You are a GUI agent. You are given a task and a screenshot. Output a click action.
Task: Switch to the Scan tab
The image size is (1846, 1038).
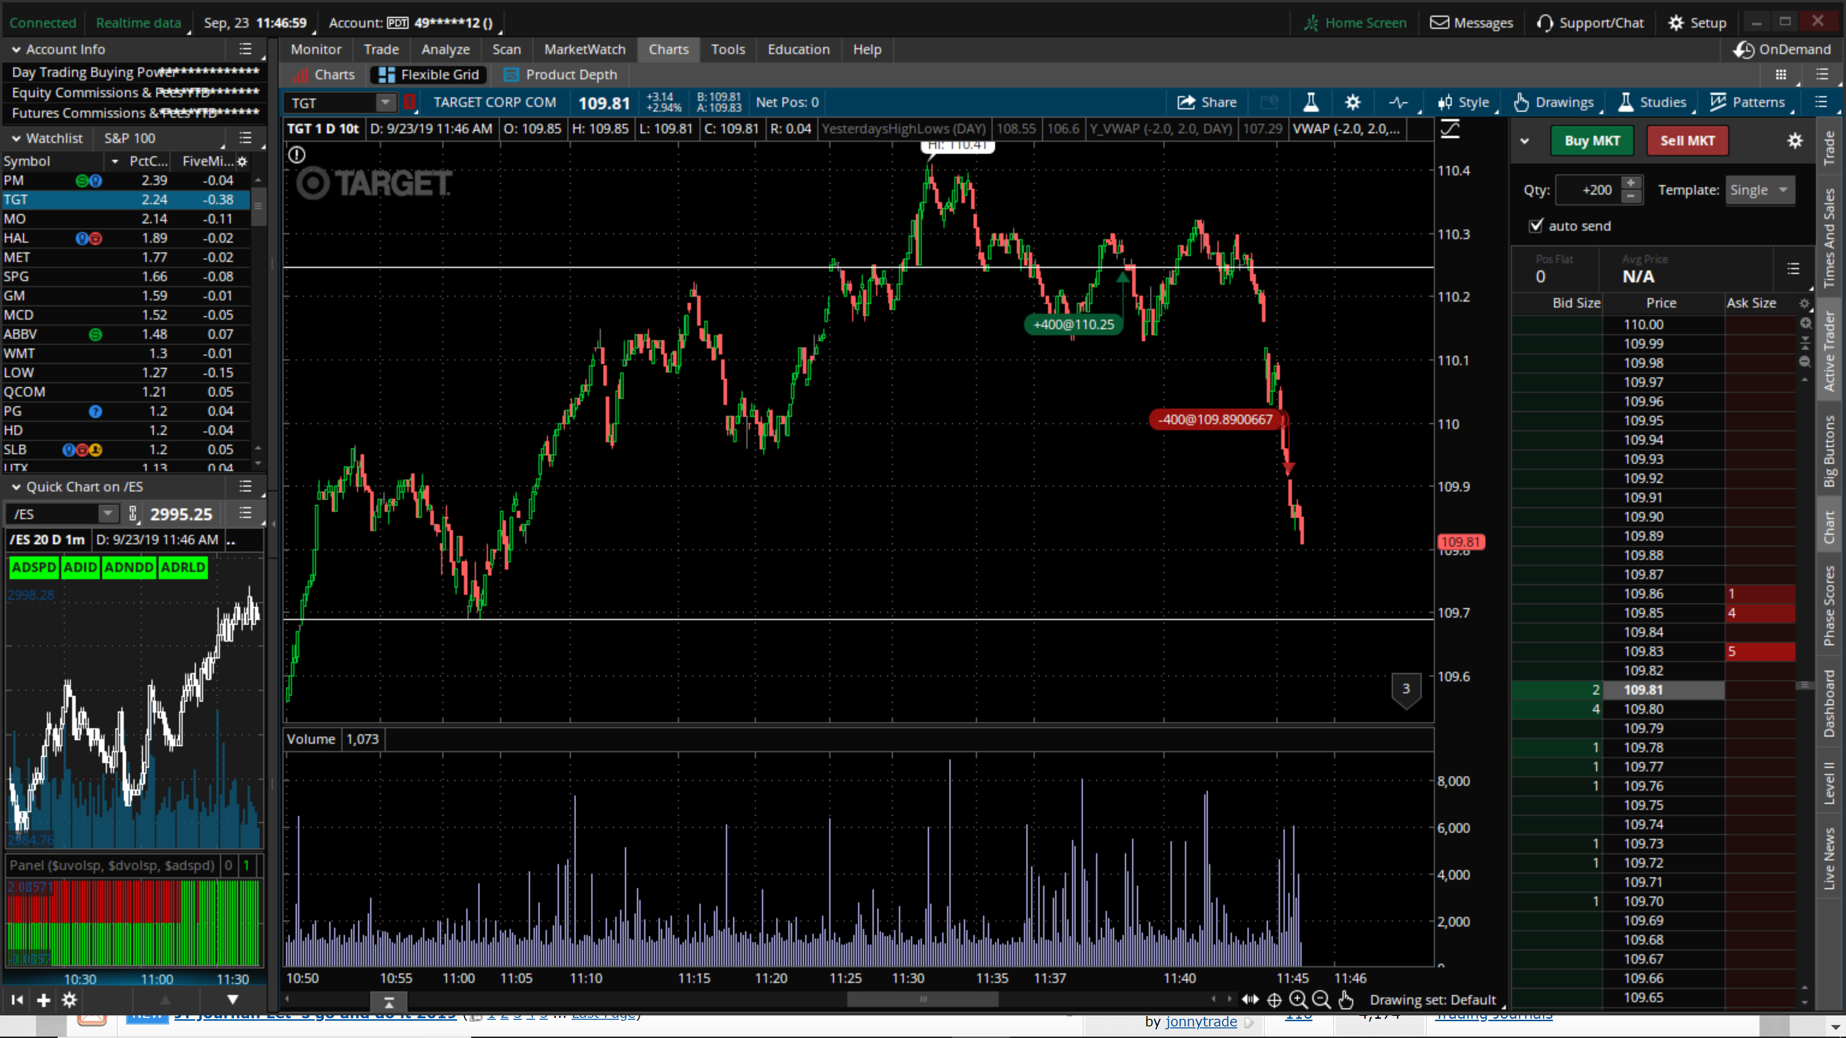point(507,49)
